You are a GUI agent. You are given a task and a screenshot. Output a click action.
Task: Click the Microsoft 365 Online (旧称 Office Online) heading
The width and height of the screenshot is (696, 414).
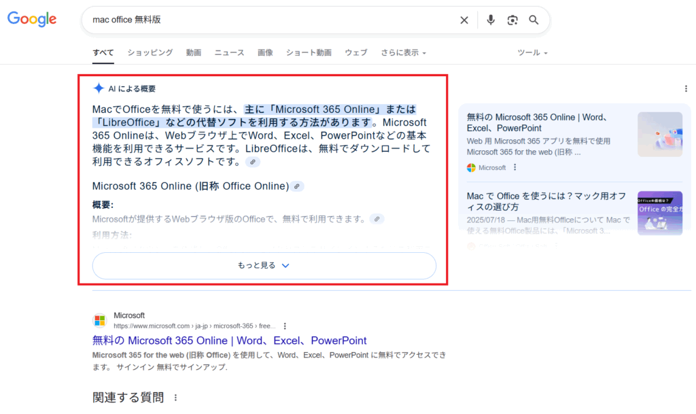[x=190, y=186]
